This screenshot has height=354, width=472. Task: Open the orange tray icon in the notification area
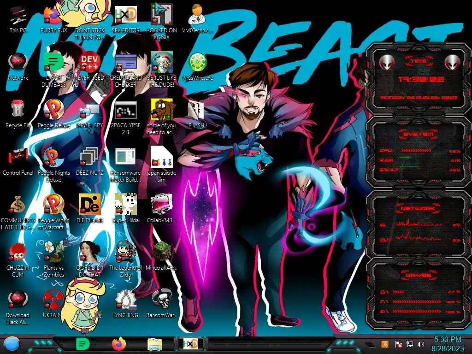(385, 344)
